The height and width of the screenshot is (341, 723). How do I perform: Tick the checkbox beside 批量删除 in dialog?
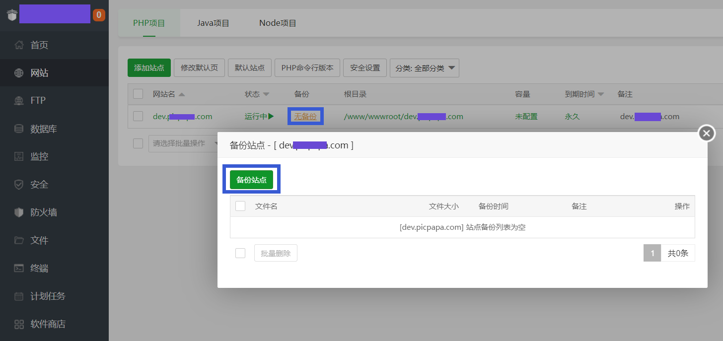pyautogui.click(x=240, y=253)
